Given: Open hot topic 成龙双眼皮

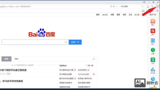Looking at the screenshot, I should [x=82, y=70].
